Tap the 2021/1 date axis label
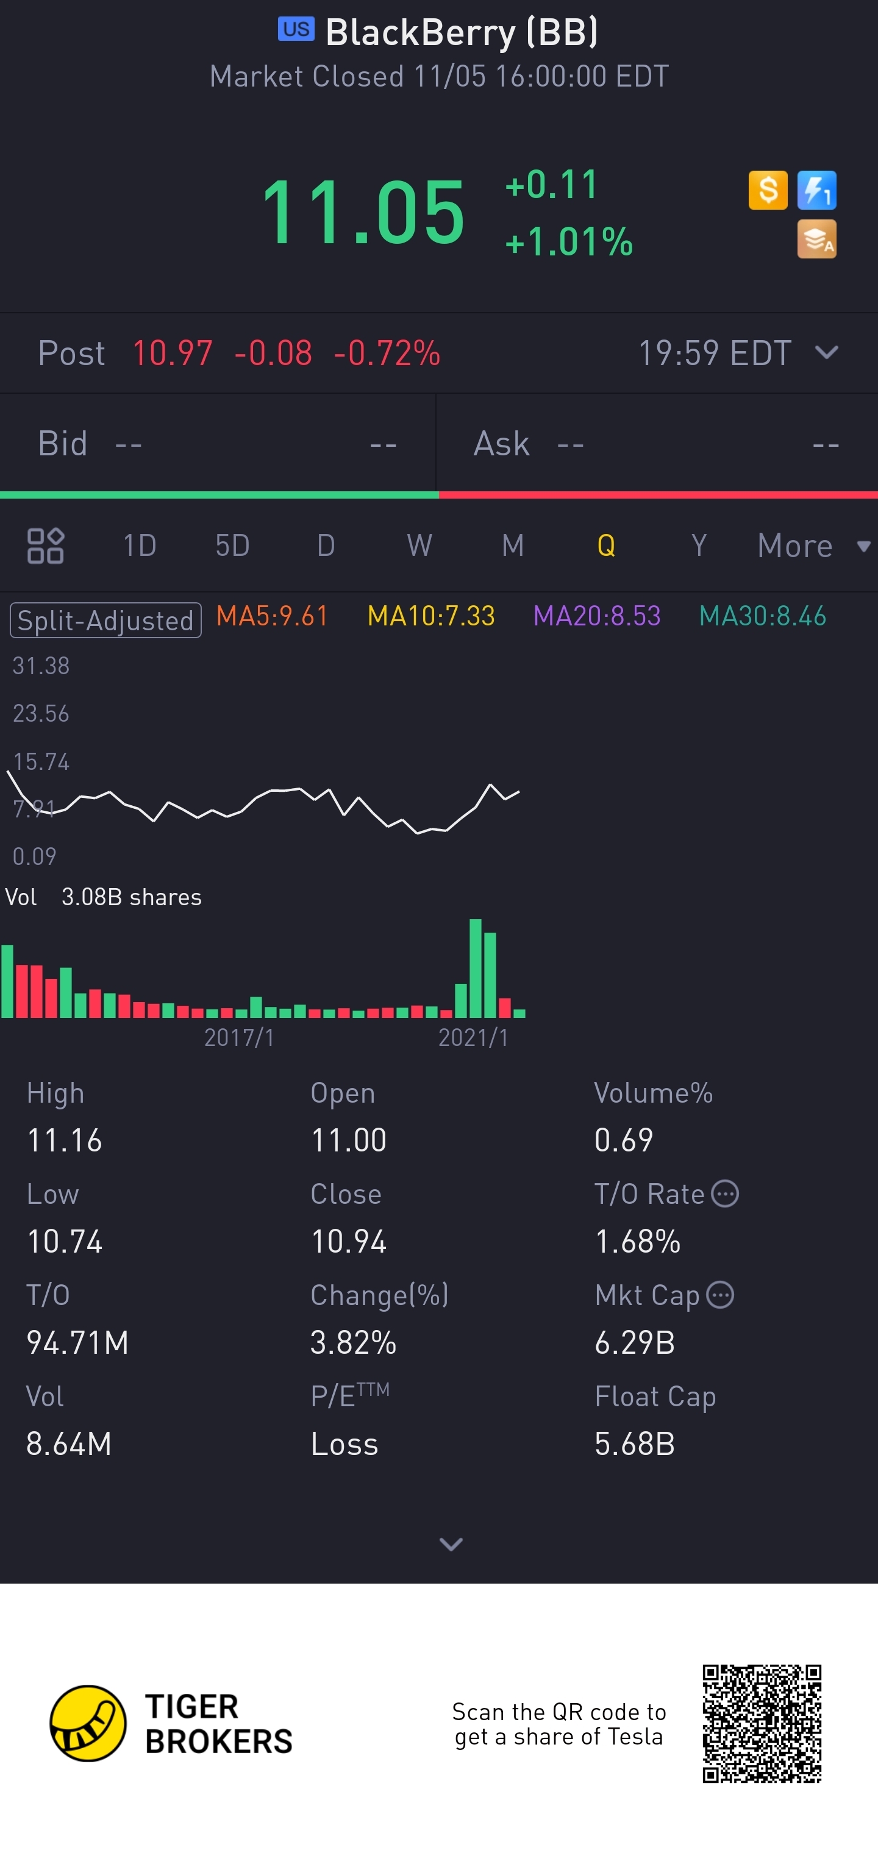The width and height of the screenshot is (878, 1864). [473, 1037]
